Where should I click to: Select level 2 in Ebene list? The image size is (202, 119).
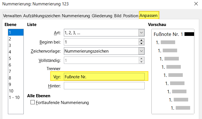click(x=16, y=39)
